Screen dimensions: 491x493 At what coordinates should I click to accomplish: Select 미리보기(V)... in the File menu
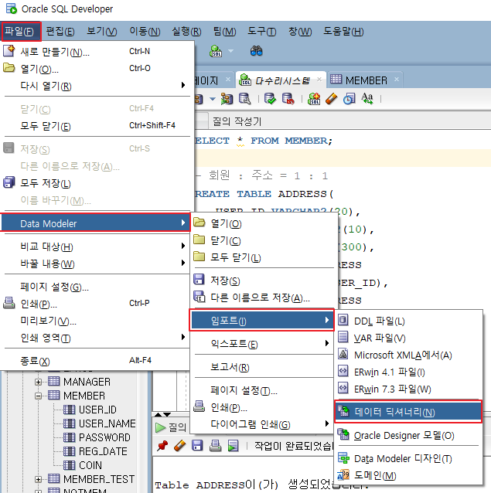coord(97,321)
